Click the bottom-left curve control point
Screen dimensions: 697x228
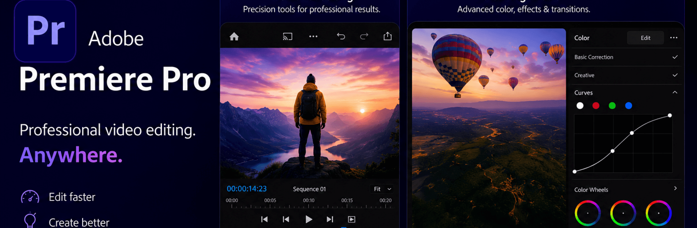tap(575, 172)
